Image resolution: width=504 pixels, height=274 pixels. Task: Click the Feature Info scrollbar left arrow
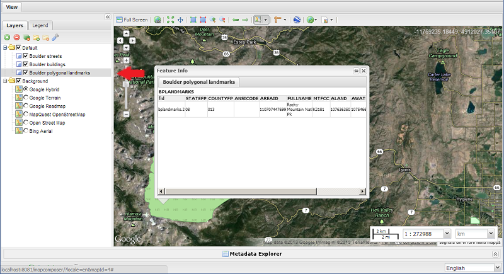pyautogui.click(x=161, y=191)
